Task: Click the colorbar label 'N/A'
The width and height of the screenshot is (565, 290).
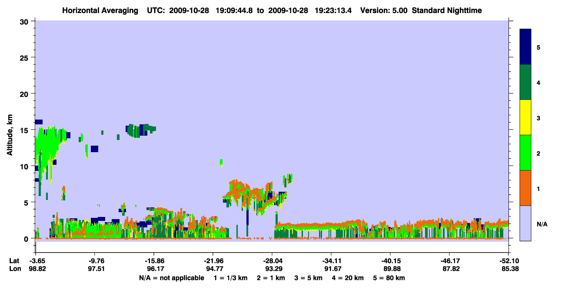Action: coord(542,224)
